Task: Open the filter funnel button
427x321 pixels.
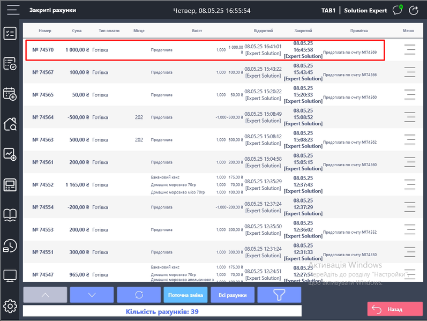Action: pyautogui.click(x=279, y=295)
